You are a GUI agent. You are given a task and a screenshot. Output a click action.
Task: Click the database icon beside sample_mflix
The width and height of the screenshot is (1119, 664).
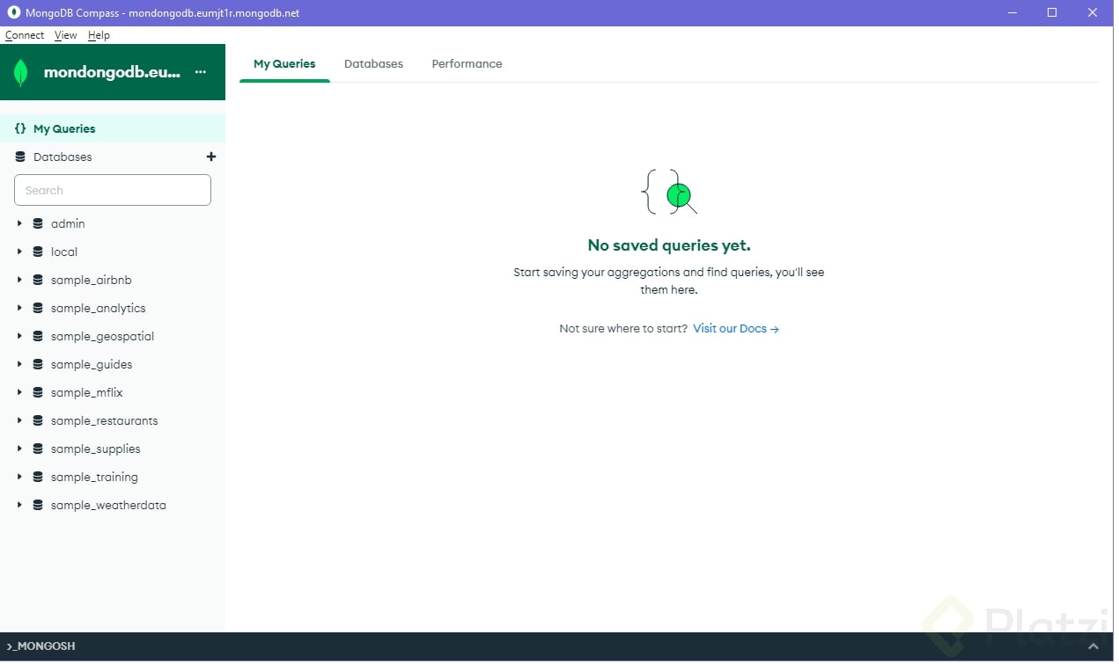tap(38, 392)
